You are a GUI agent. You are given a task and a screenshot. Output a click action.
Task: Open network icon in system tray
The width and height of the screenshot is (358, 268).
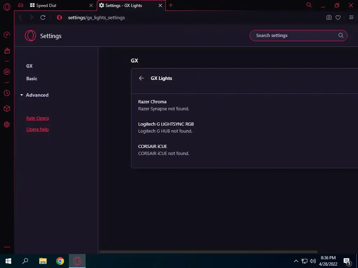(305, 261)
